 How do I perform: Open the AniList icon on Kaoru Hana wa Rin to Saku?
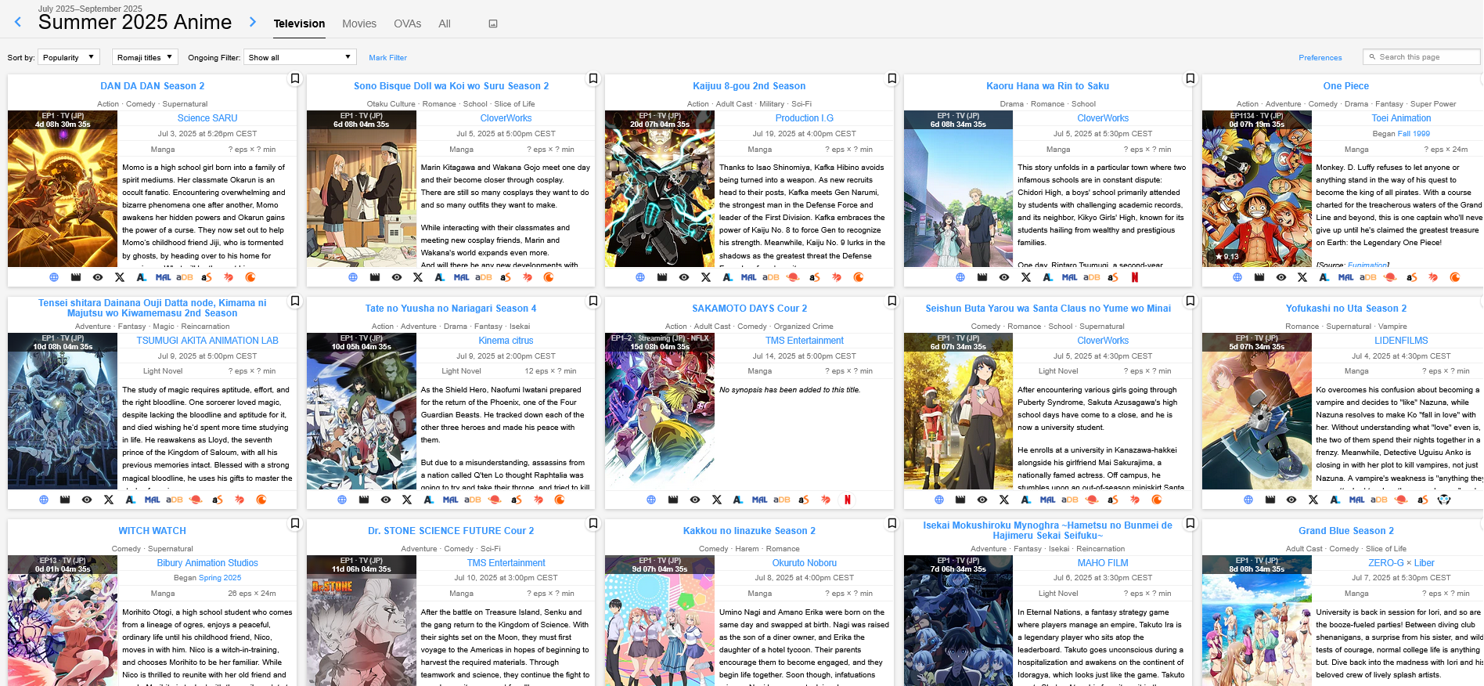pos(1047,277)
